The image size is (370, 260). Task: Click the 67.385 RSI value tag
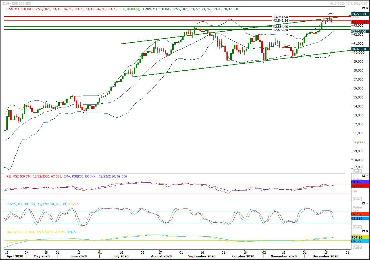(360, 186)
